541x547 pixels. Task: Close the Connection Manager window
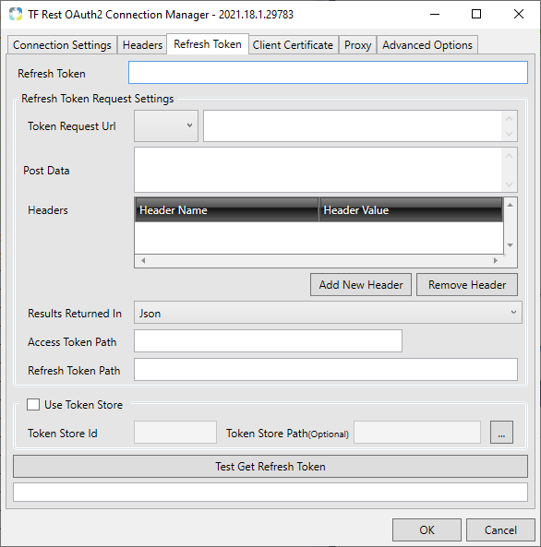click(519, 15)
